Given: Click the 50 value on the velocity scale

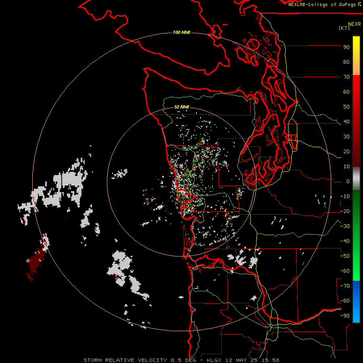Looking at the screenshot, I should [x=346, y=107].
